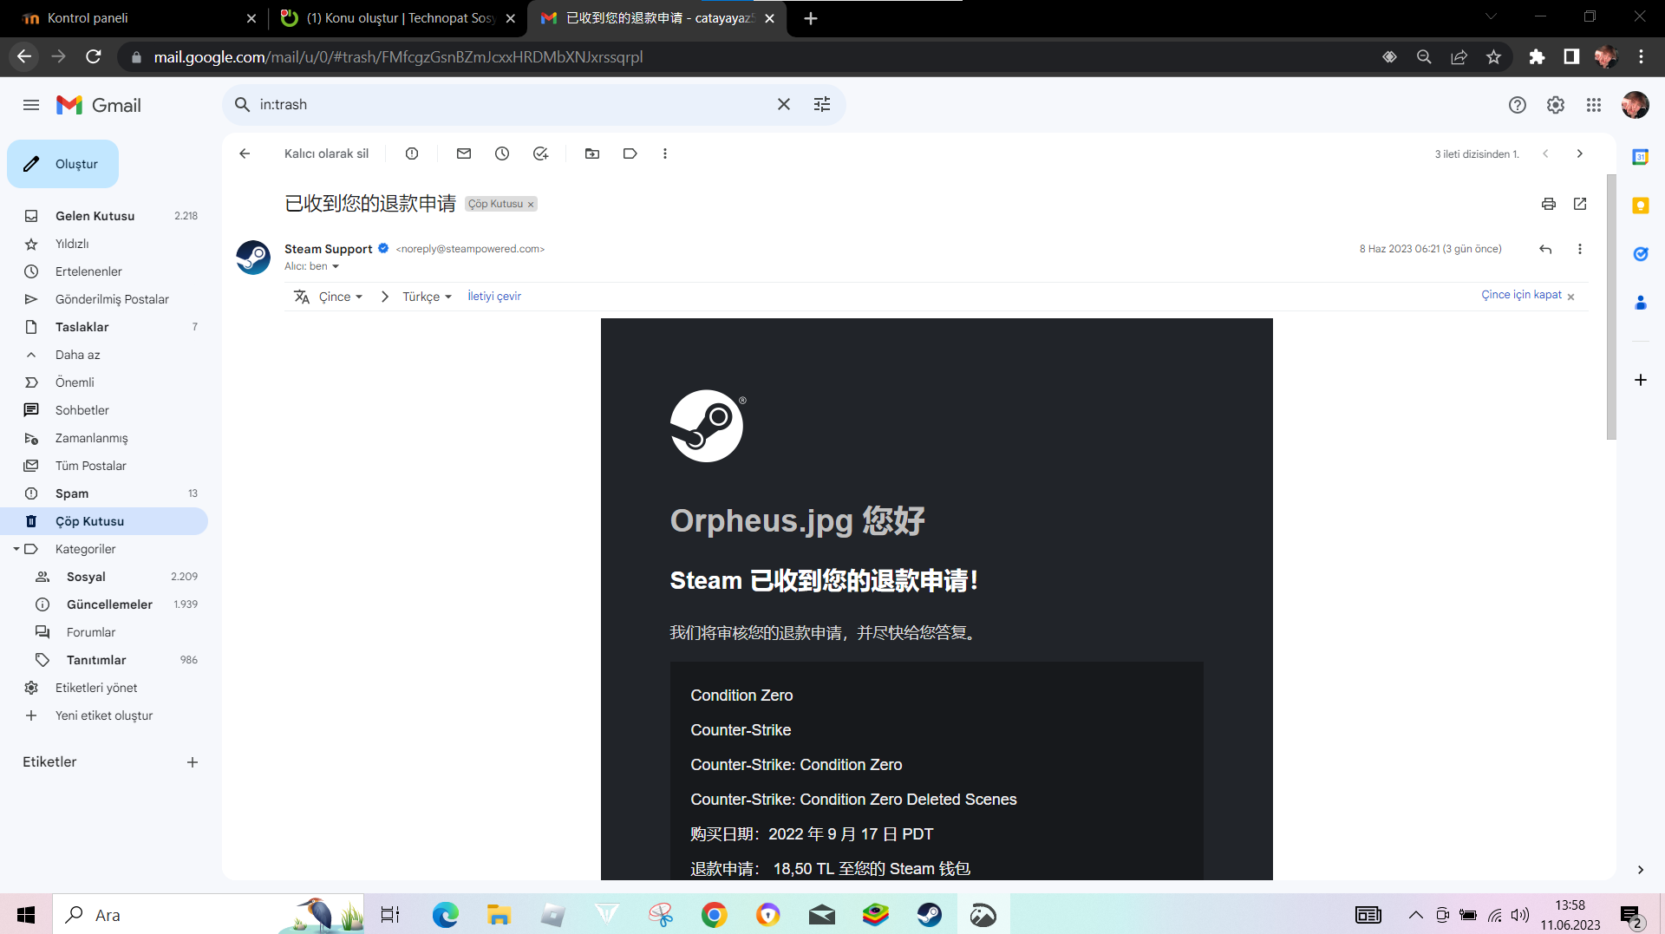Open Gmail main menu hamburger icon
Viewport: 1665px width, 934px height.
pyautogui.click(x=31, y=105)
